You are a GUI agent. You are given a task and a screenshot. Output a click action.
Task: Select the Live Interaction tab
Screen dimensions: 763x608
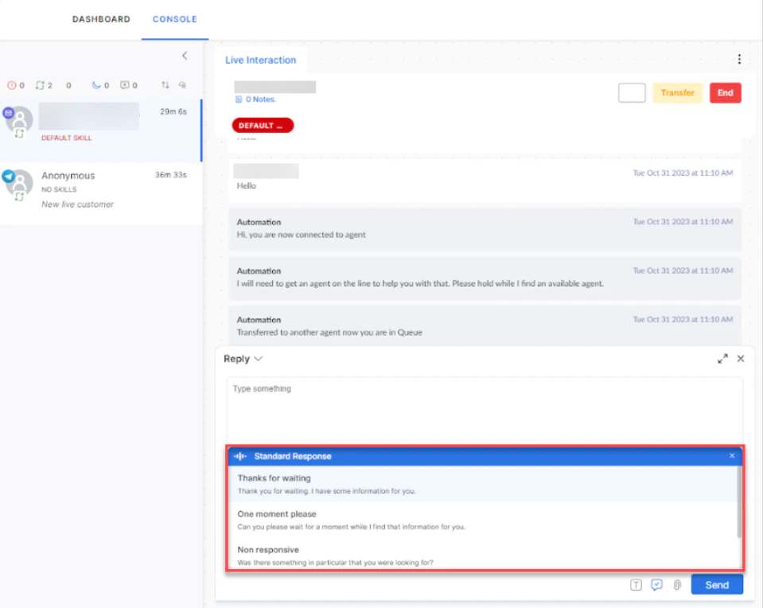263,60
